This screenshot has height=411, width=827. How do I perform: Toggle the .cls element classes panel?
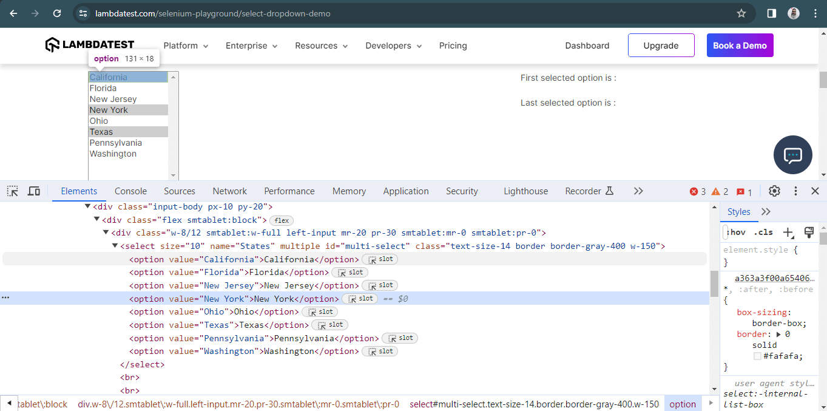tap(763, 233)
